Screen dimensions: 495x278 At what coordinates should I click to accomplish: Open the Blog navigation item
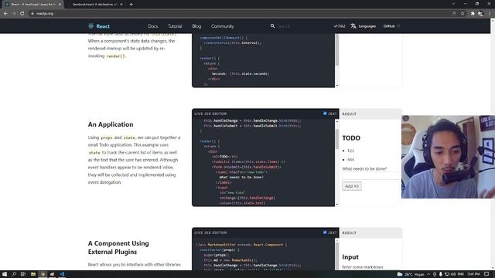[196, 26]
